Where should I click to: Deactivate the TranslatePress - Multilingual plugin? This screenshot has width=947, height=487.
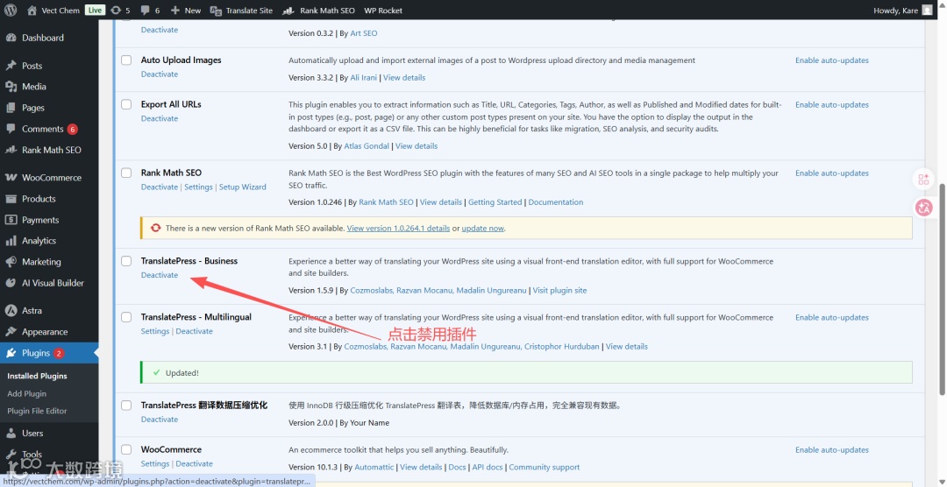coord(194,331)
